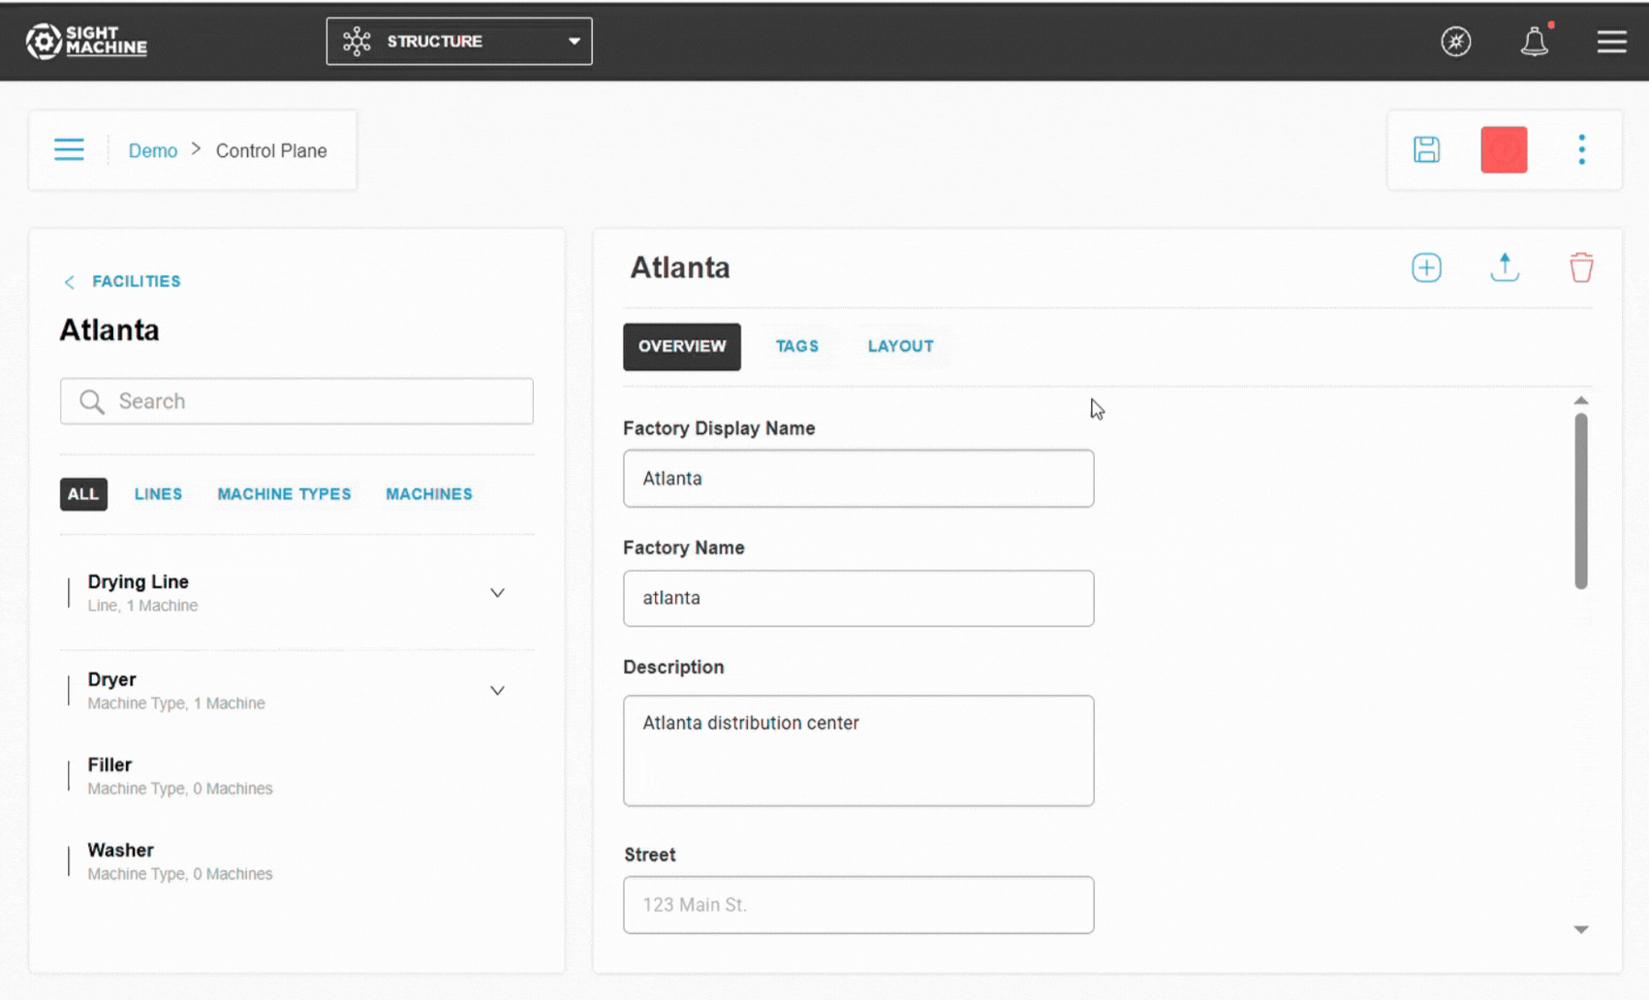Viewport: 1649px width, 1000px height.
Task: Switch to the Tags tab
Action: coord(797,347)
